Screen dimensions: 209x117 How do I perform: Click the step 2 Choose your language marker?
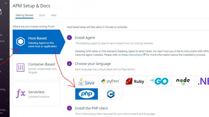[x=69, y=64]
